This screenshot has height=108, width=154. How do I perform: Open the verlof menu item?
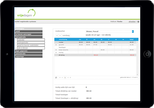tap(29, 31)
